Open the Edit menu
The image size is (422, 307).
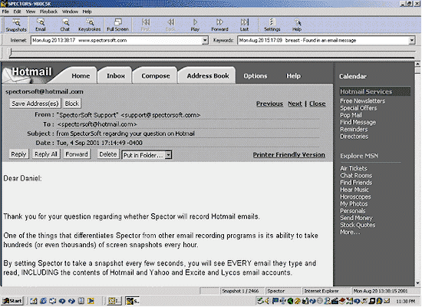tap(17, 12)
